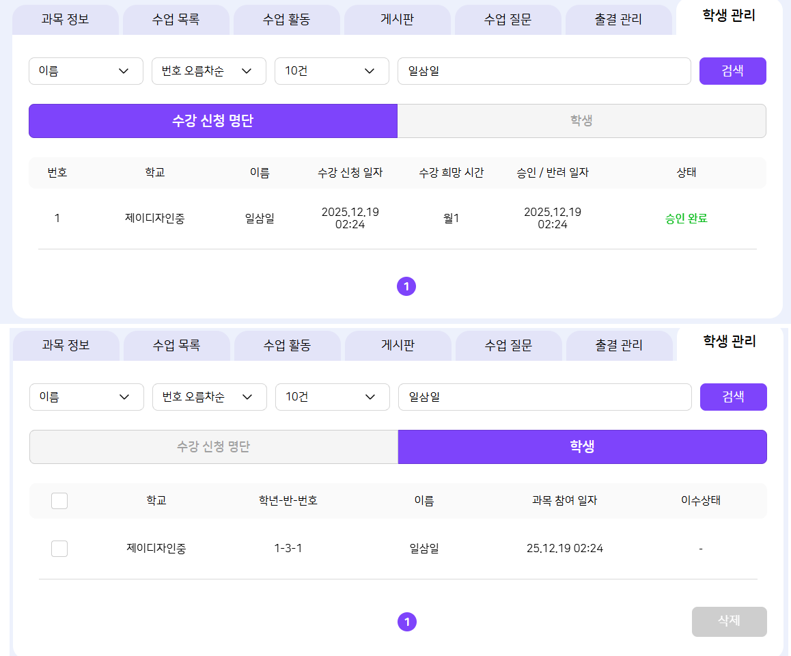
Task: Open the 출결 관리 tab in the upper panel
Action: point(618,20)
